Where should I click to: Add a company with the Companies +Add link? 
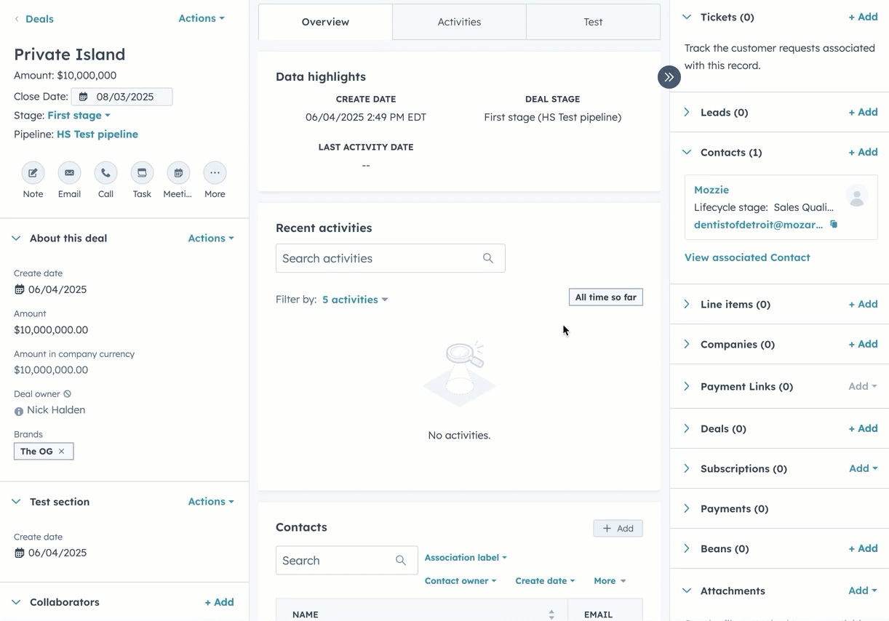(862, 344)
